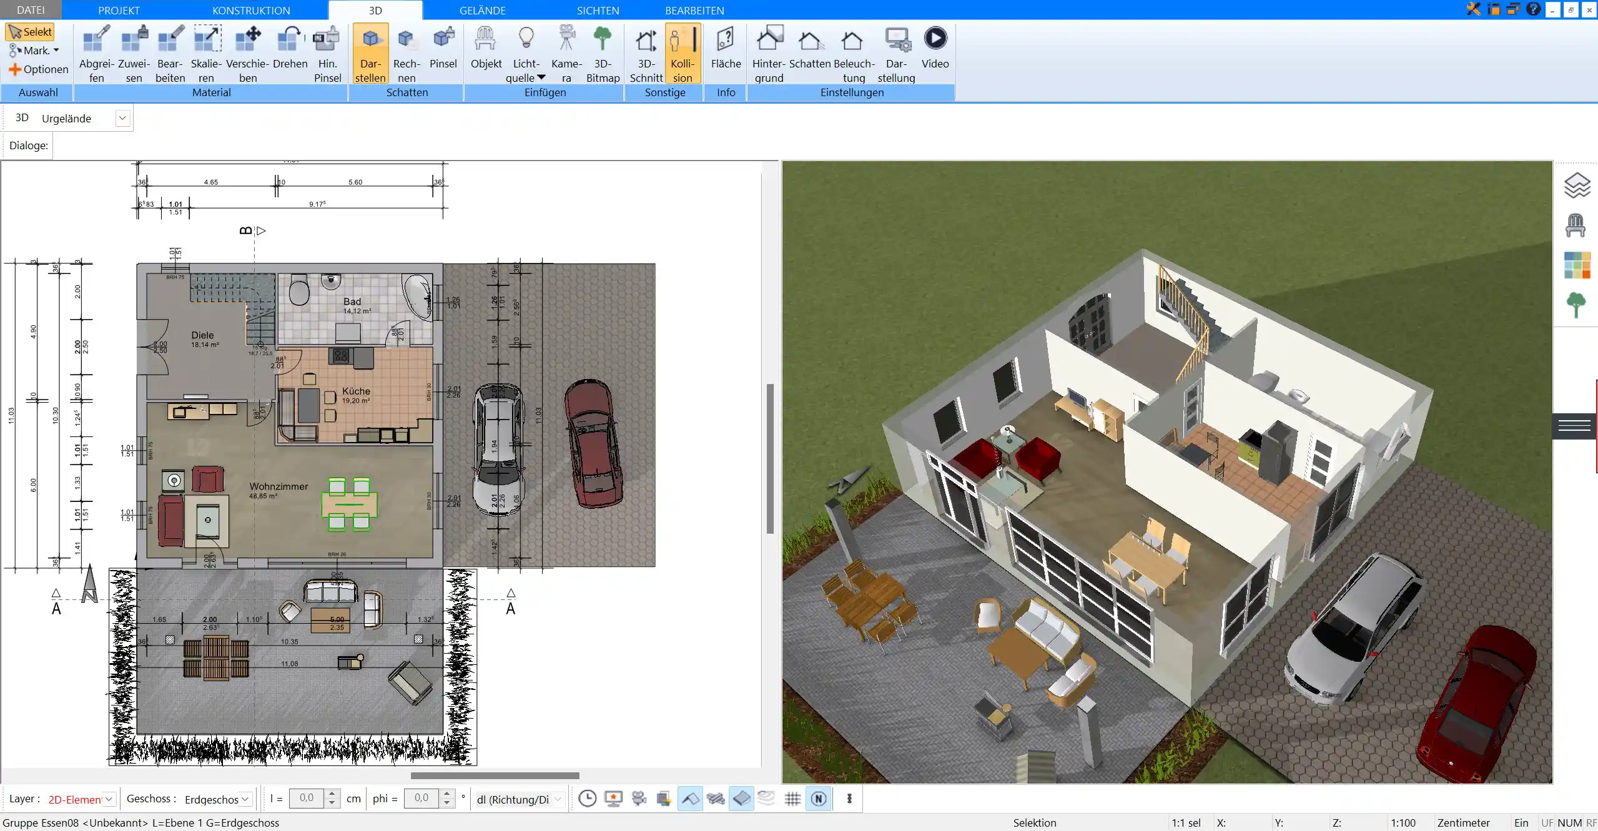1598x831 pixels.
Task: Click the length l input field
Action: tap(307, 798)
